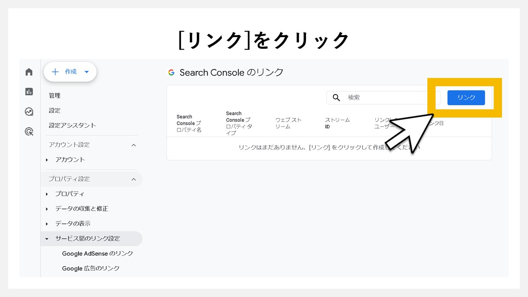Expand データの収集と修正 section
528x297 pixels.
tap(47, 209)
